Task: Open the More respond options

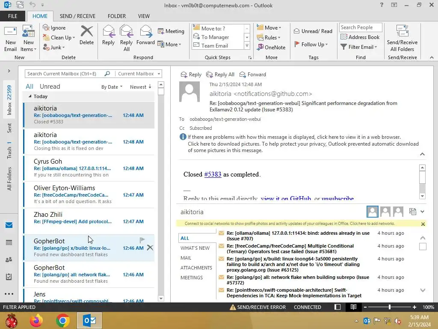Action: pyautogui.click(x=169, y=44)
